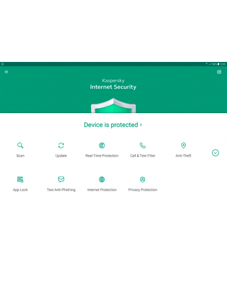Image resolution: width=227 pixels, height=293 pixels.
Task: Tap the Update refresh icon
Action: pyautogui.click(x=61, y=145)
